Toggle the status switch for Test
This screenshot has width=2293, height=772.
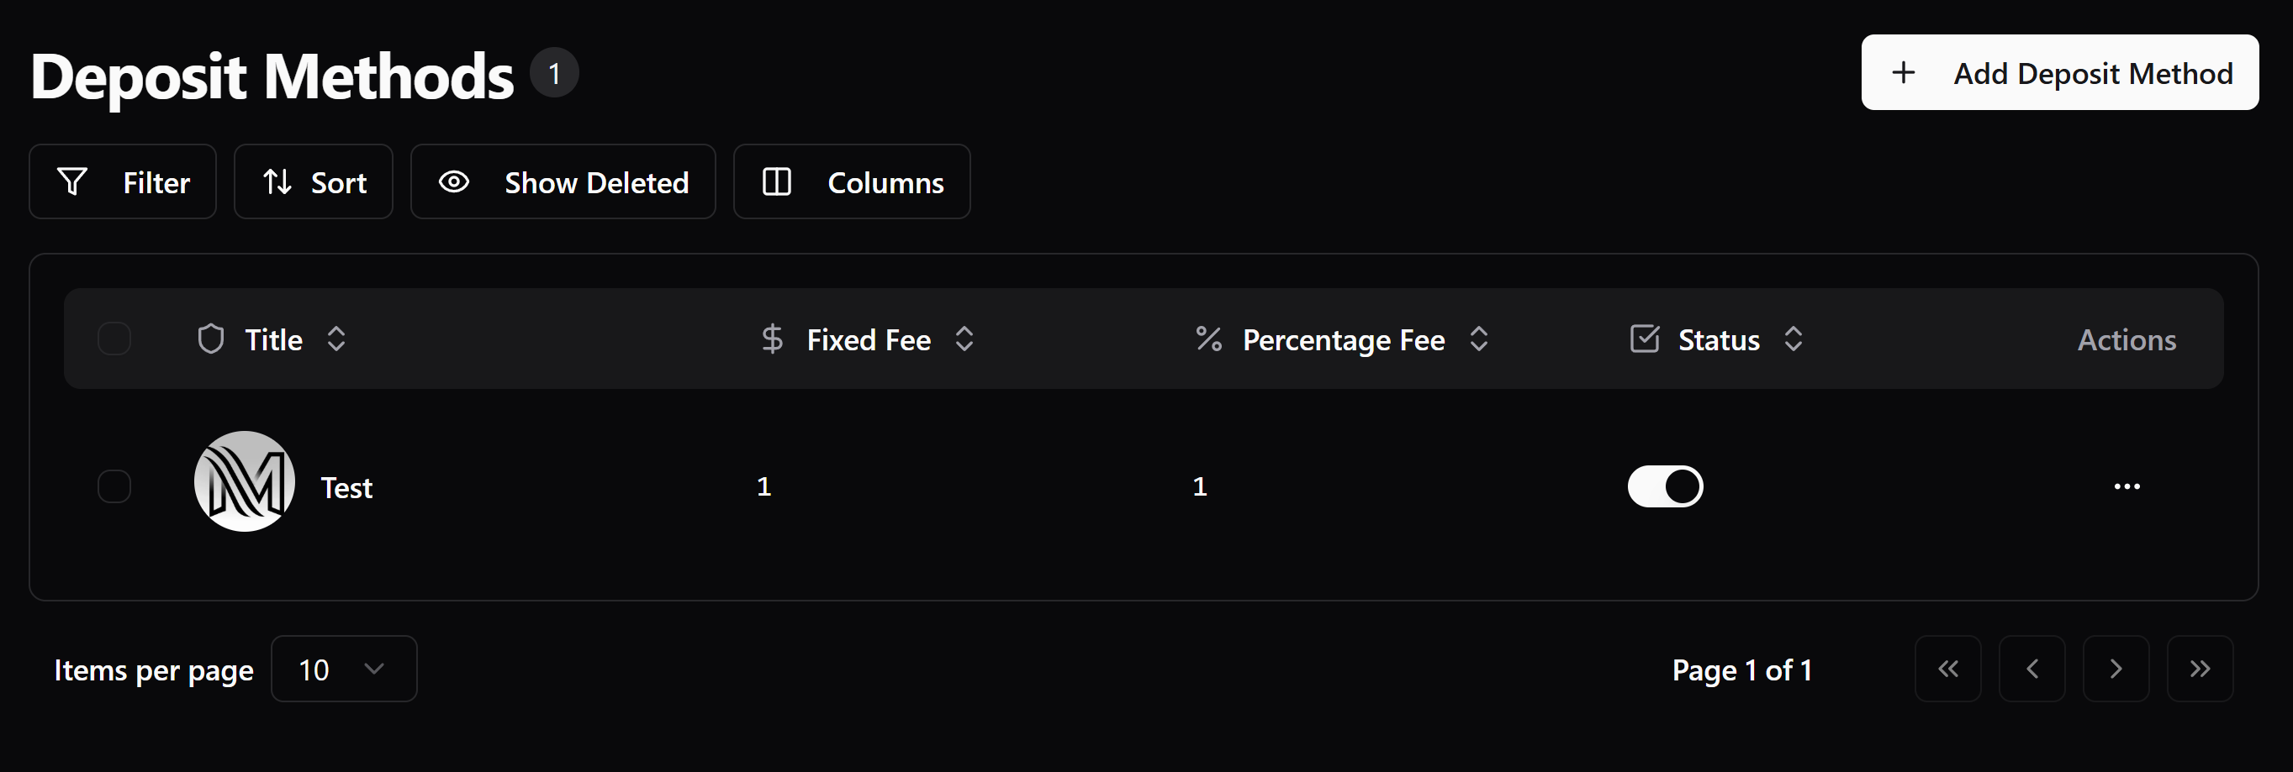[x=1665, y=486]
